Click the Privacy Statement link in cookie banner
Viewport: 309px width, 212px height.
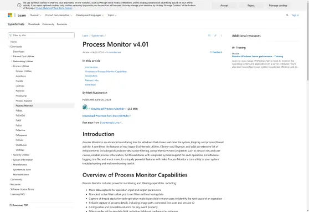(44, 8)
